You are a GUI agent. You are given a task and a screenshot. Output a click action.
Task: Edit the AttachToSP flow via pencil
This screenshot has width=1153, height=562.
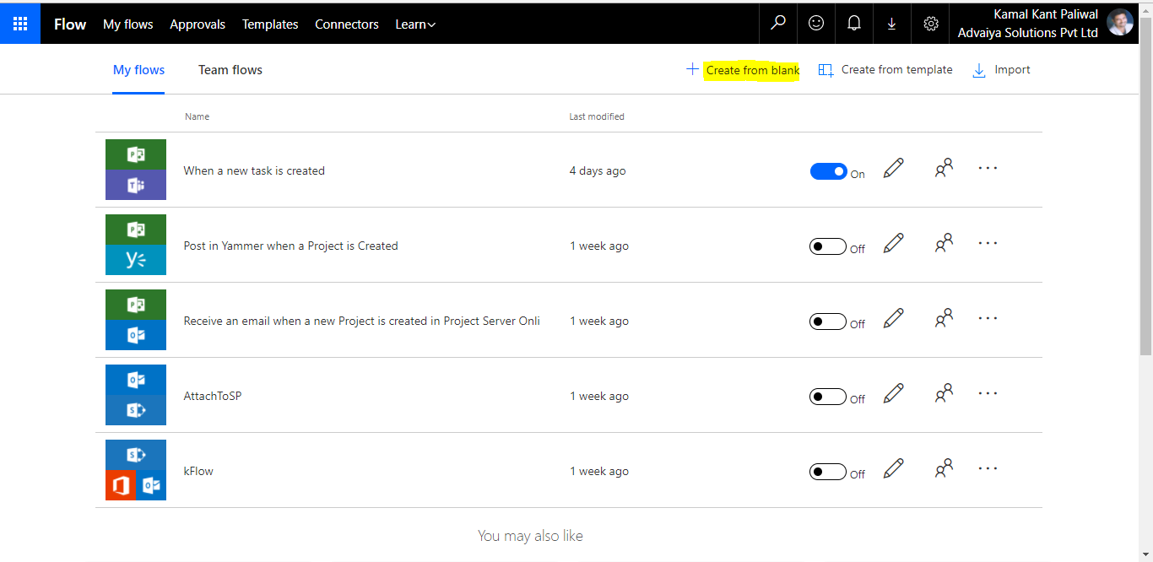pos(893,394)
